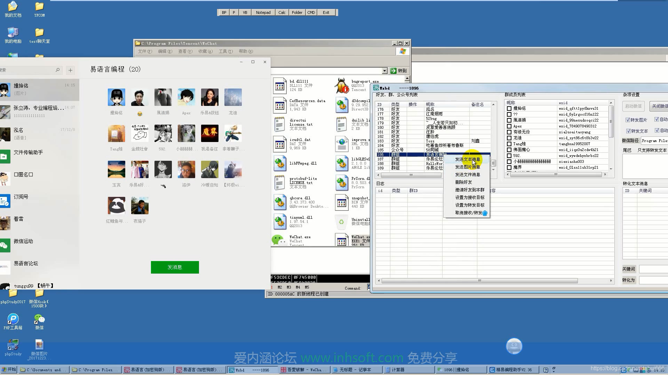Select the WeChat.exe green icon in Explorer

[x=278, y=240]
